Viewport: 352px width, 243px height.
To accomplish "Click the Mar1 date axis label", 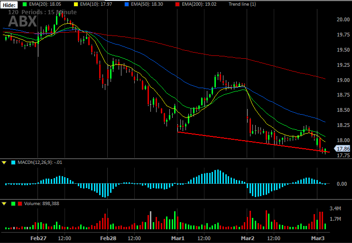I will coord(177,238).
